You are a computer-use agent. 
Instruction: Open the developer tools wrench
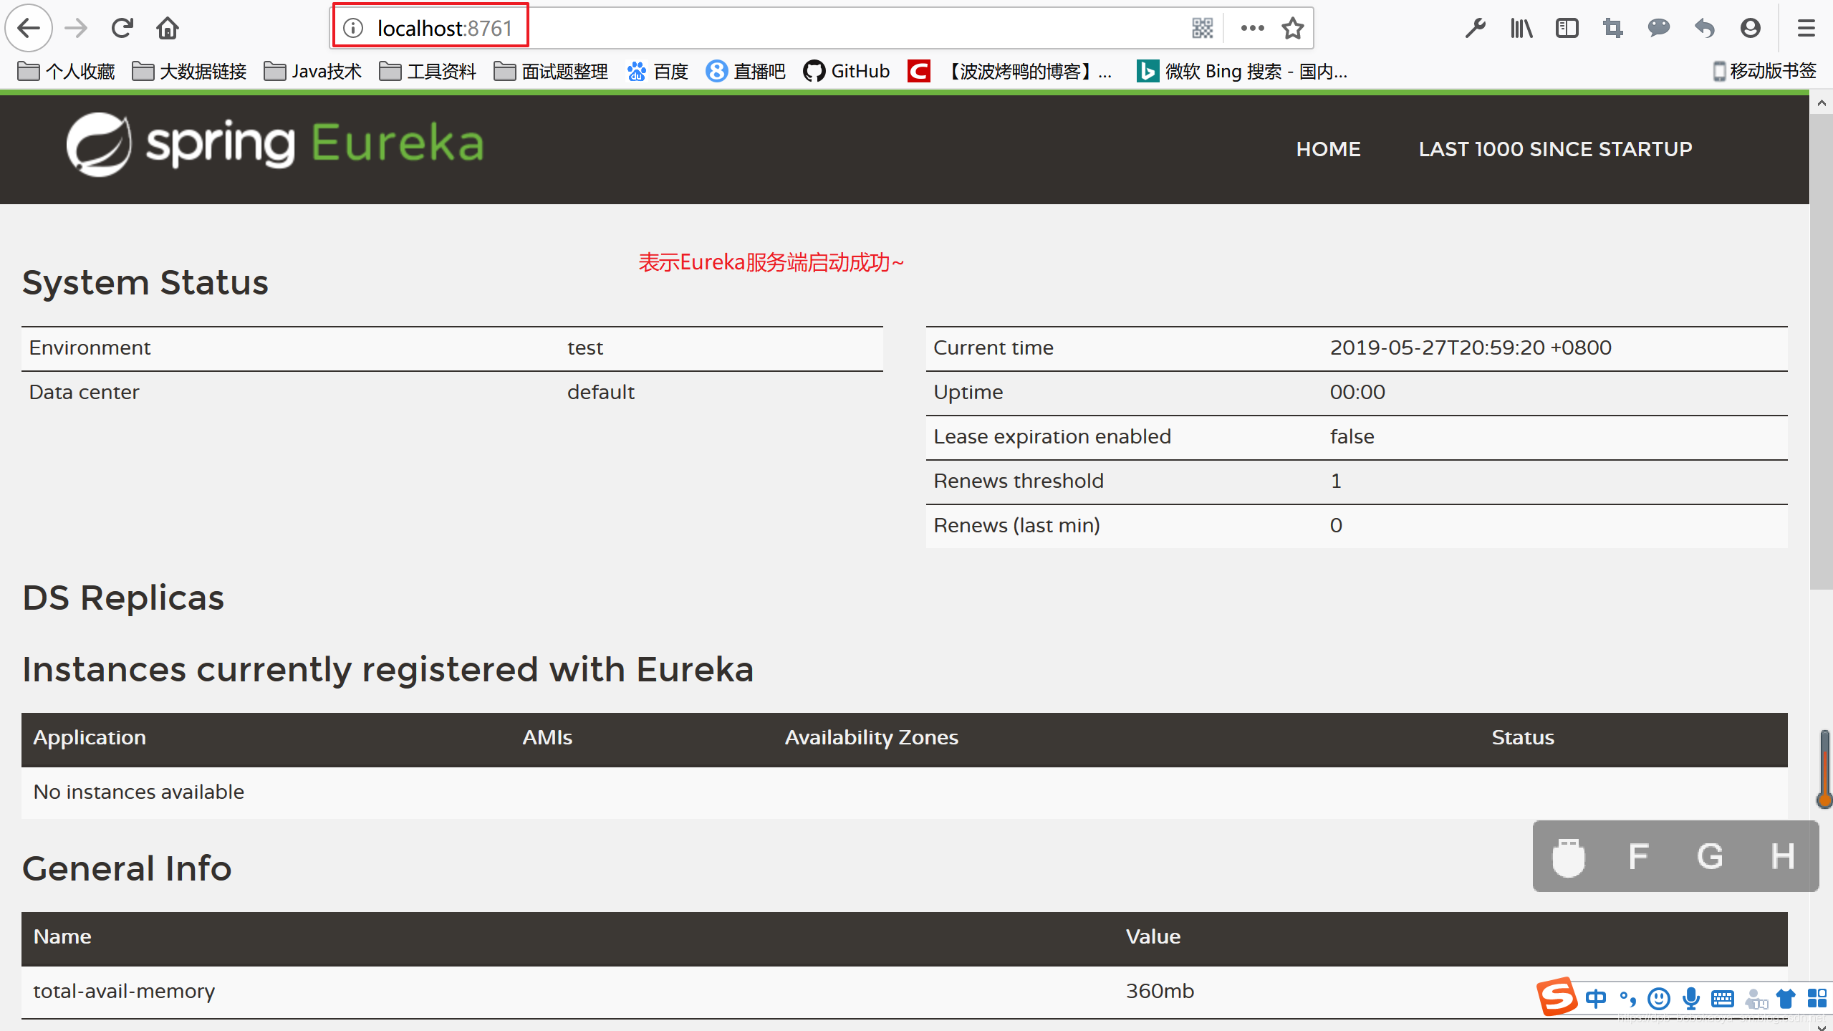coord(1476,28)
